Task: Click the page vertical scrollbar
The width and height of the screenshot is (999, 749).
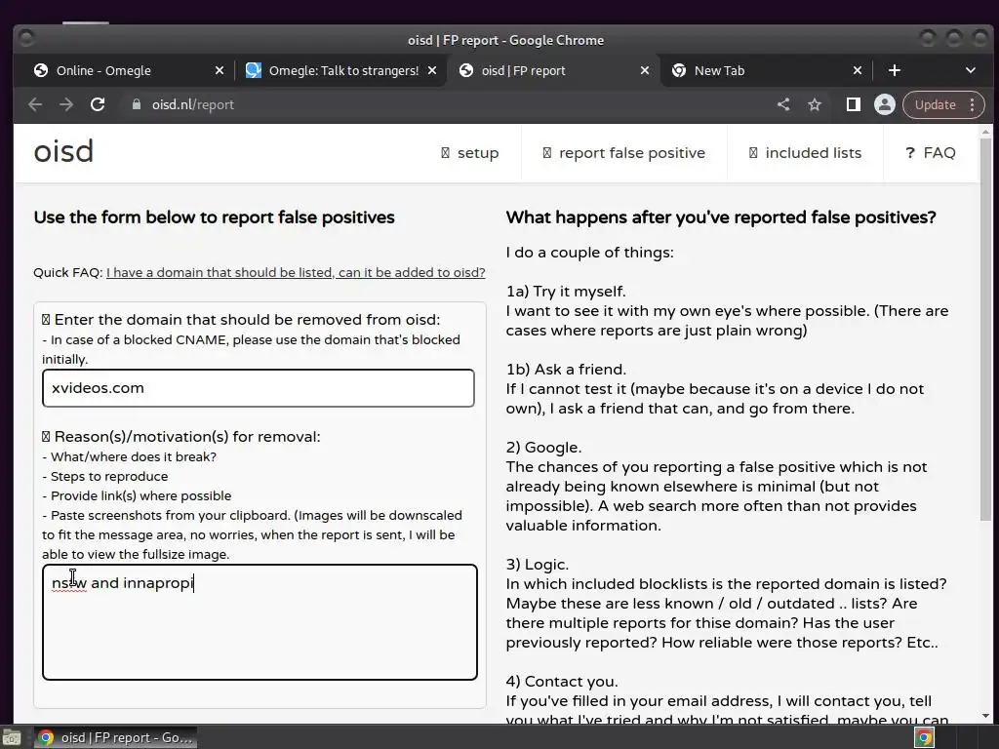Action: coord(985,331)
